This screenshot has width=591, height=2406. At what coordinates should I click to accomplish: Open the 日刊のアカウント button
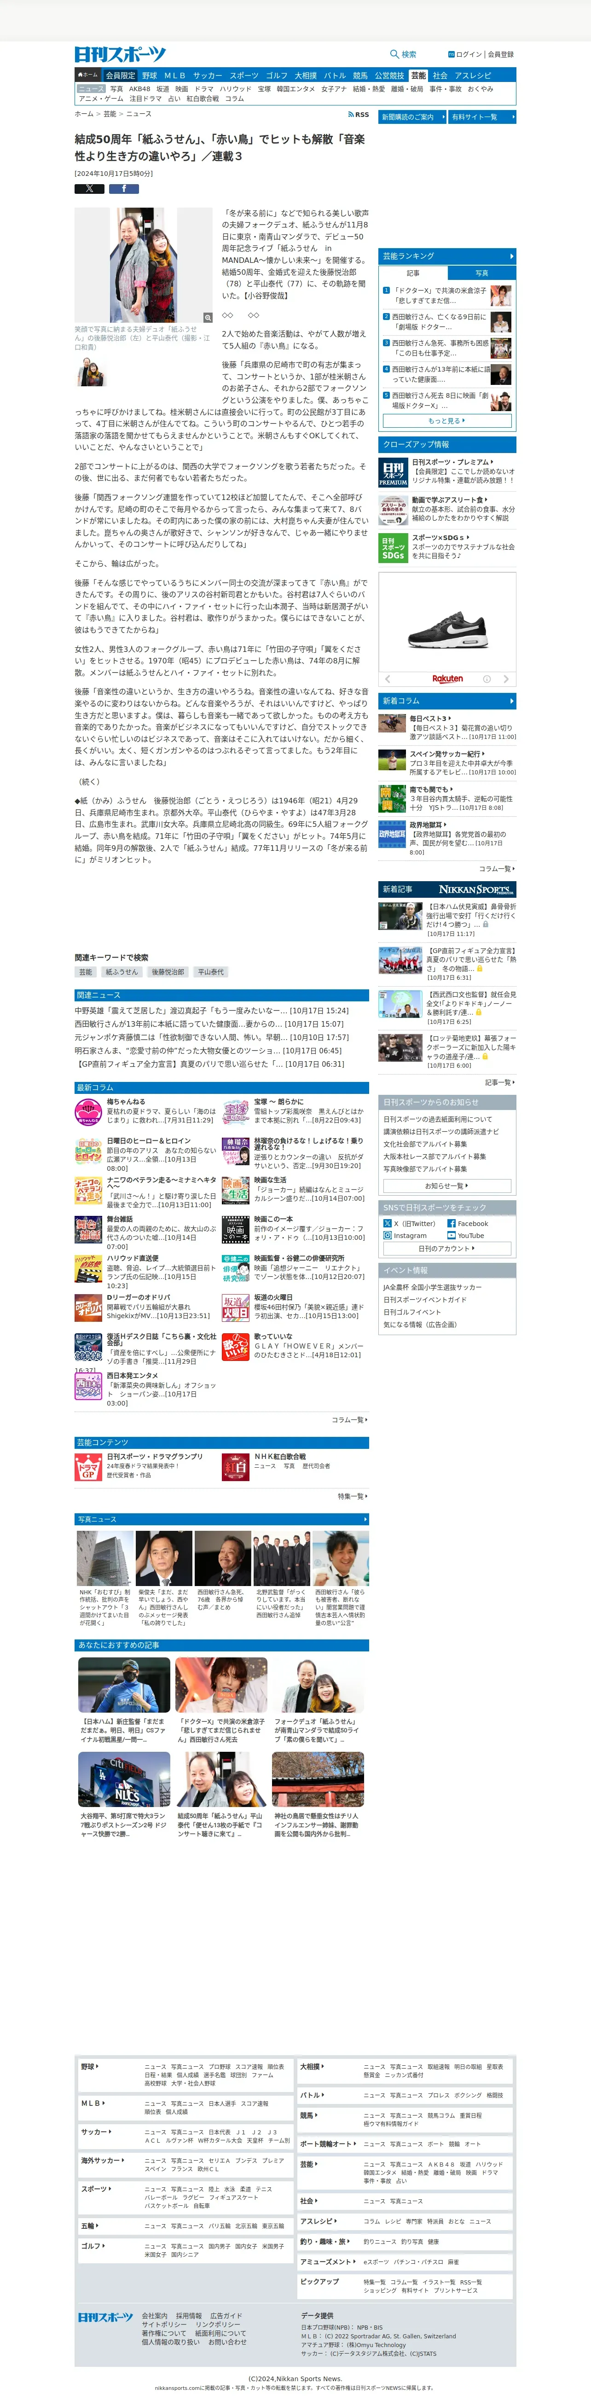coord(446,1249)
